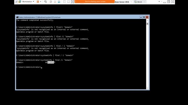Click the cmd.exe title bar text
This screenshot has width=188, height=105.
pos(40,17)
